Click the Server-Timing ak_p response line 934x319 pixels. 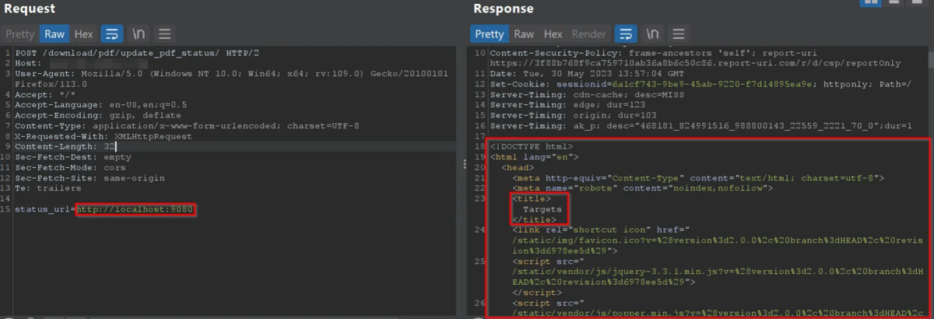coord(700,125)
